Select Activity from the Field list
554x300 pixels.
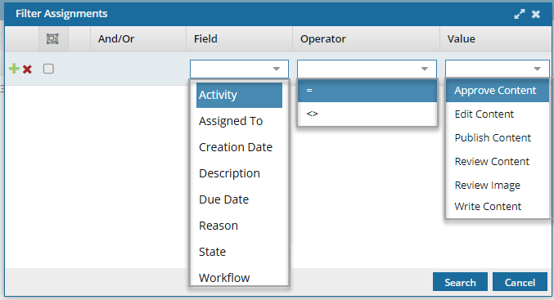[x=239, y=95]
